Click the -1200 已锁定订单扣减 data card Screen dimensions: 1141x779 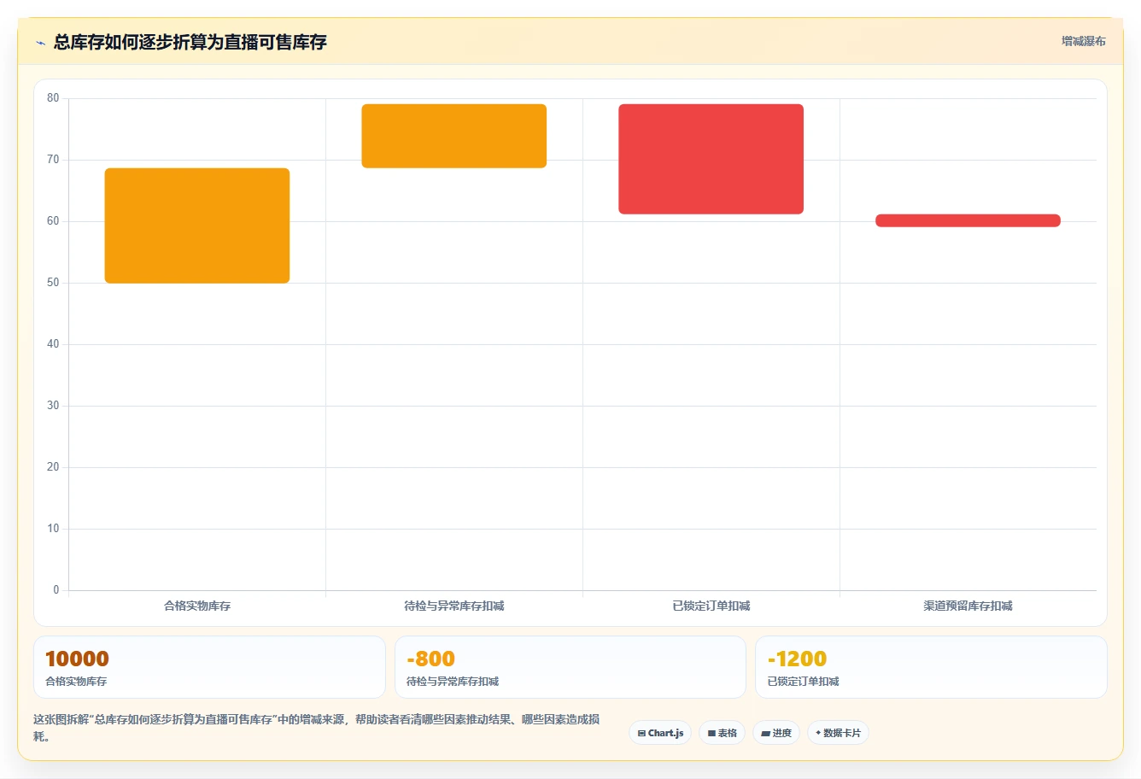931,667
